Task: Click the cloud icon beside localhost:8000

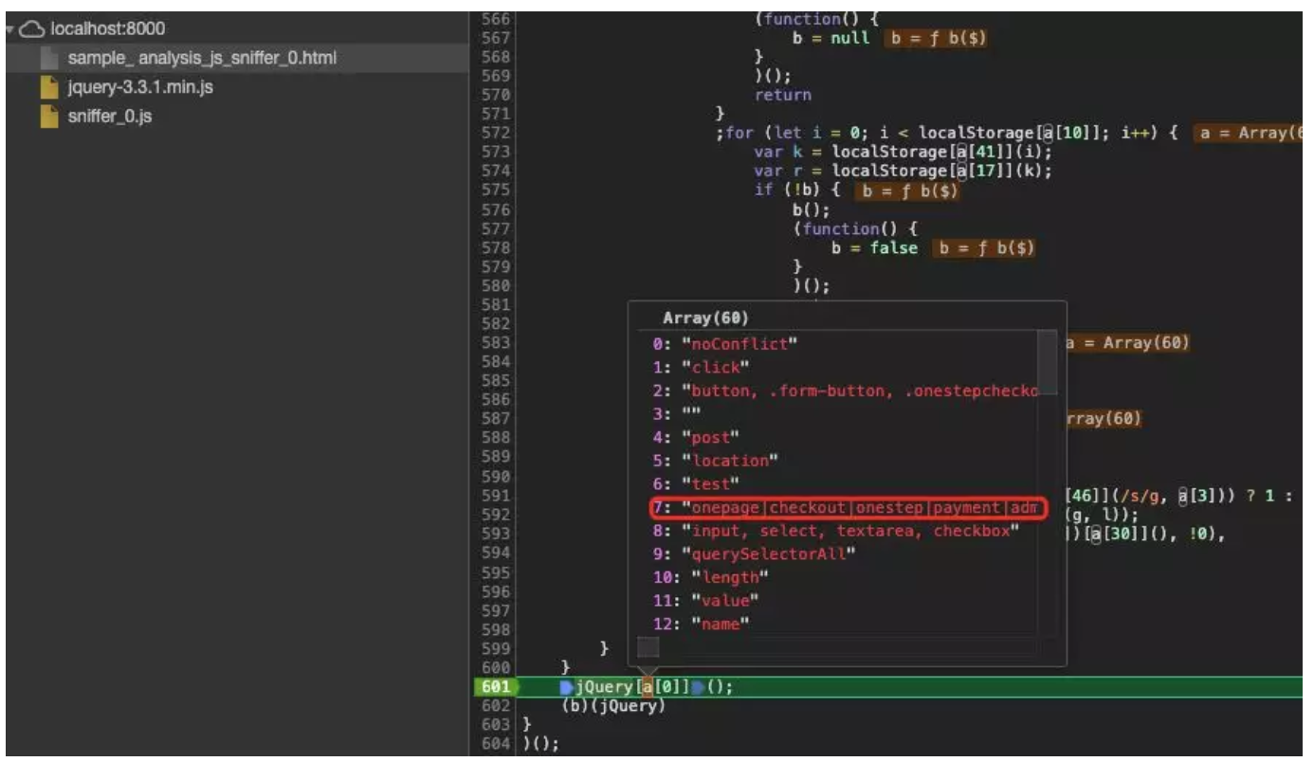Action: [x=30, y=29]
